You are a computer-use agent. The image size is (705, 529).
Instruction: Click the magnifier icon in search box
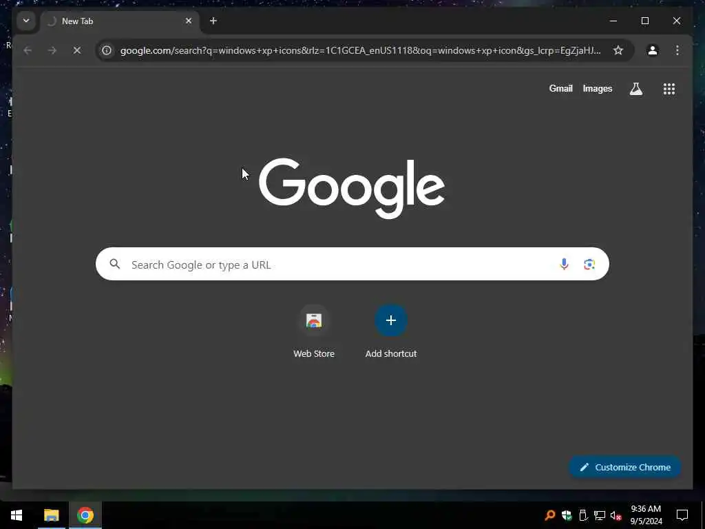[x=115, y=264]
